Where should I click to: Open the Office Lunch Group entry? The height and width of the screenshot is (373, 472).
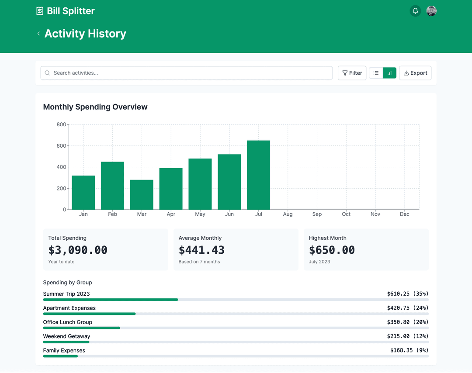[67, 322]
